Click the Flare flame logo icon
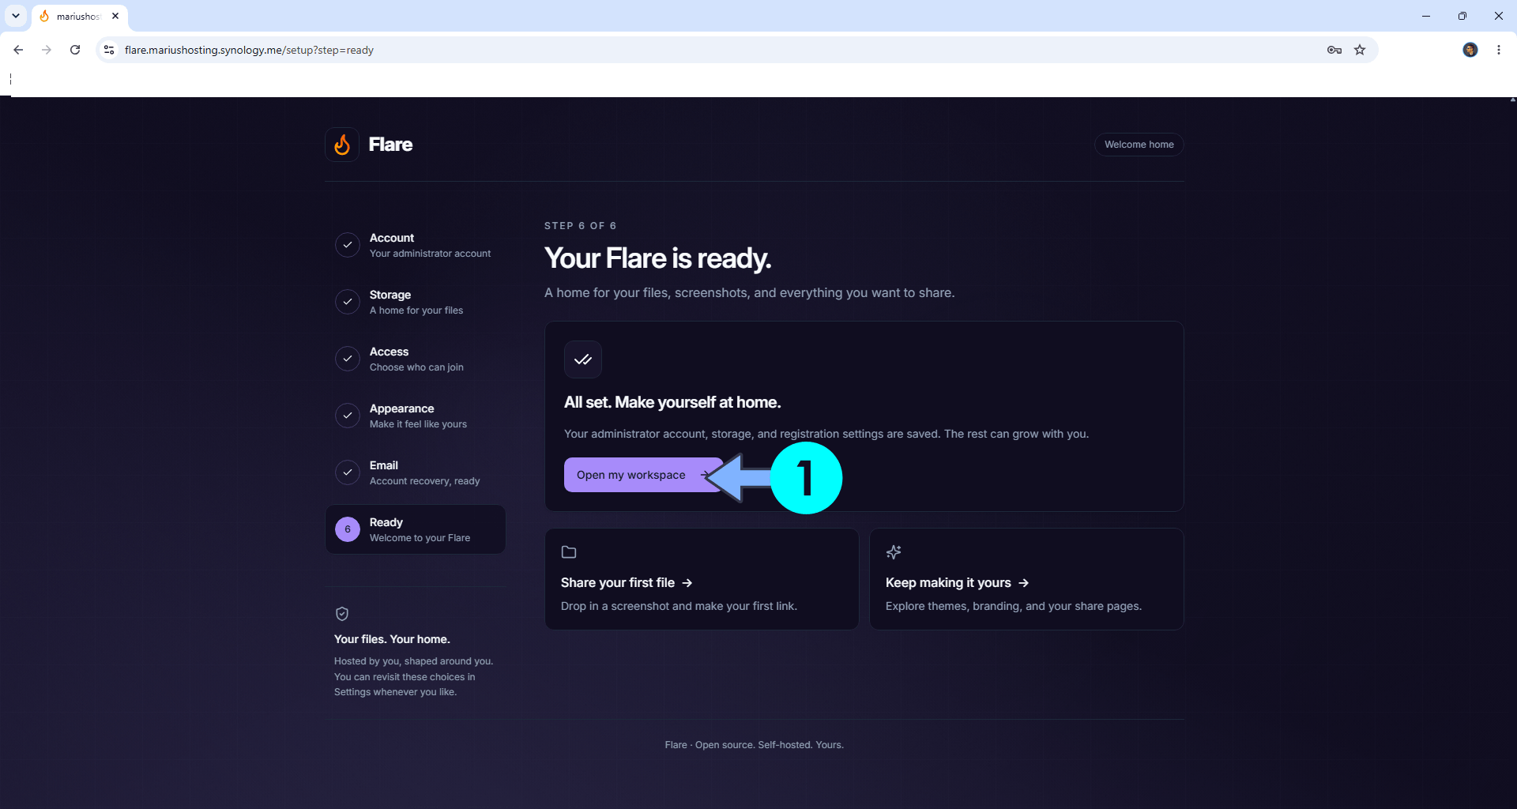1517x809 pixels. [342, 145]
